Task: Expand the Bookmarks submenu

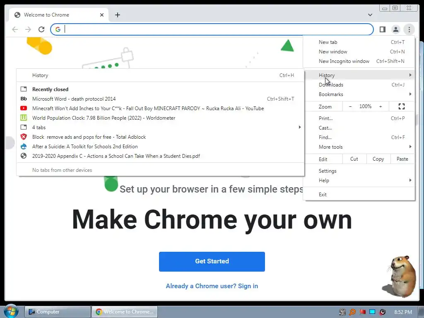Action: point(359,94)
